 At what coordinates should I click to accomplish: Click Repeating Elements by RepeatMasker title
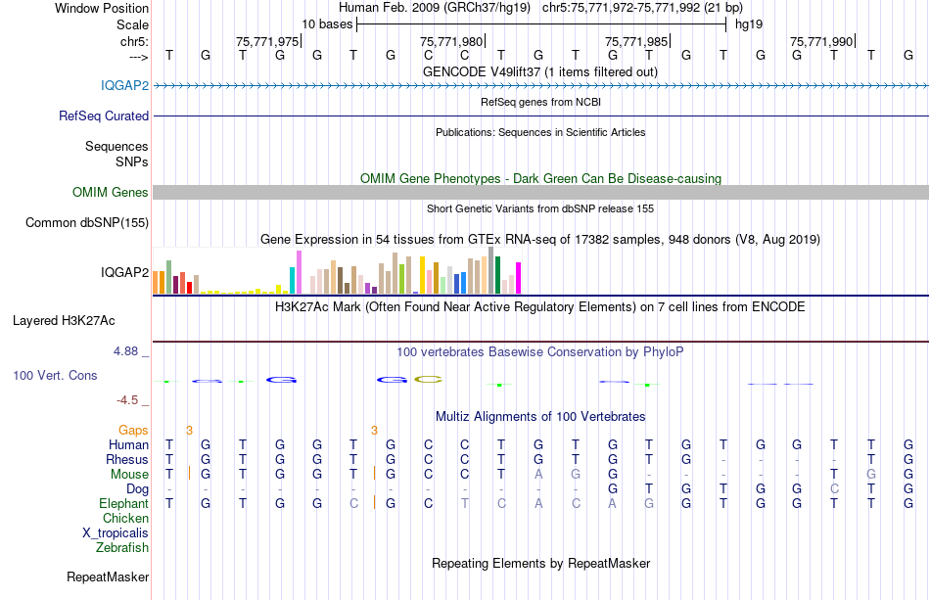(540, 563)
